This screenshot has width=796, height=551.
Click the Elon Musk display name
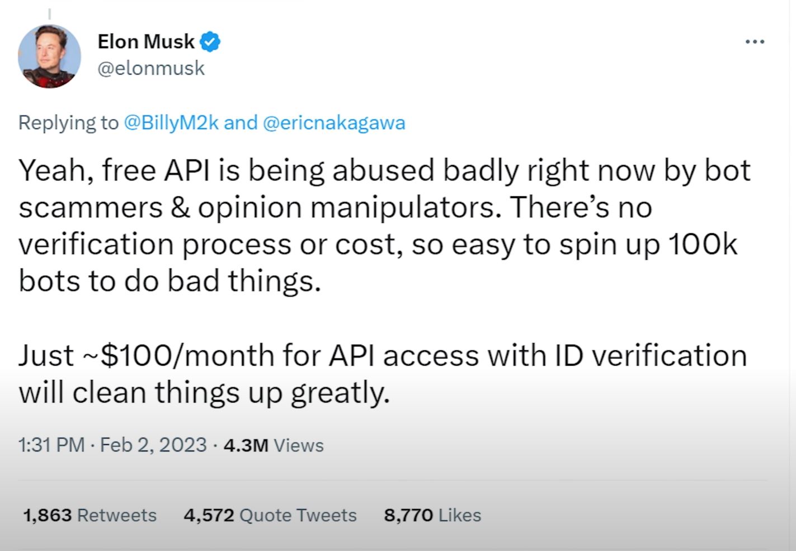pos(146,41)
